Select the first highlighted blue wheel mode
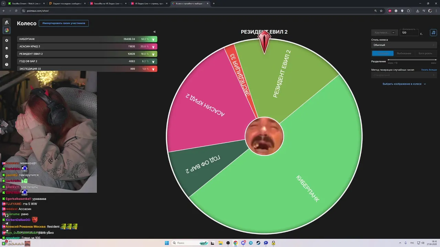This screenshot has height=247, width=440. coord(383,53)
